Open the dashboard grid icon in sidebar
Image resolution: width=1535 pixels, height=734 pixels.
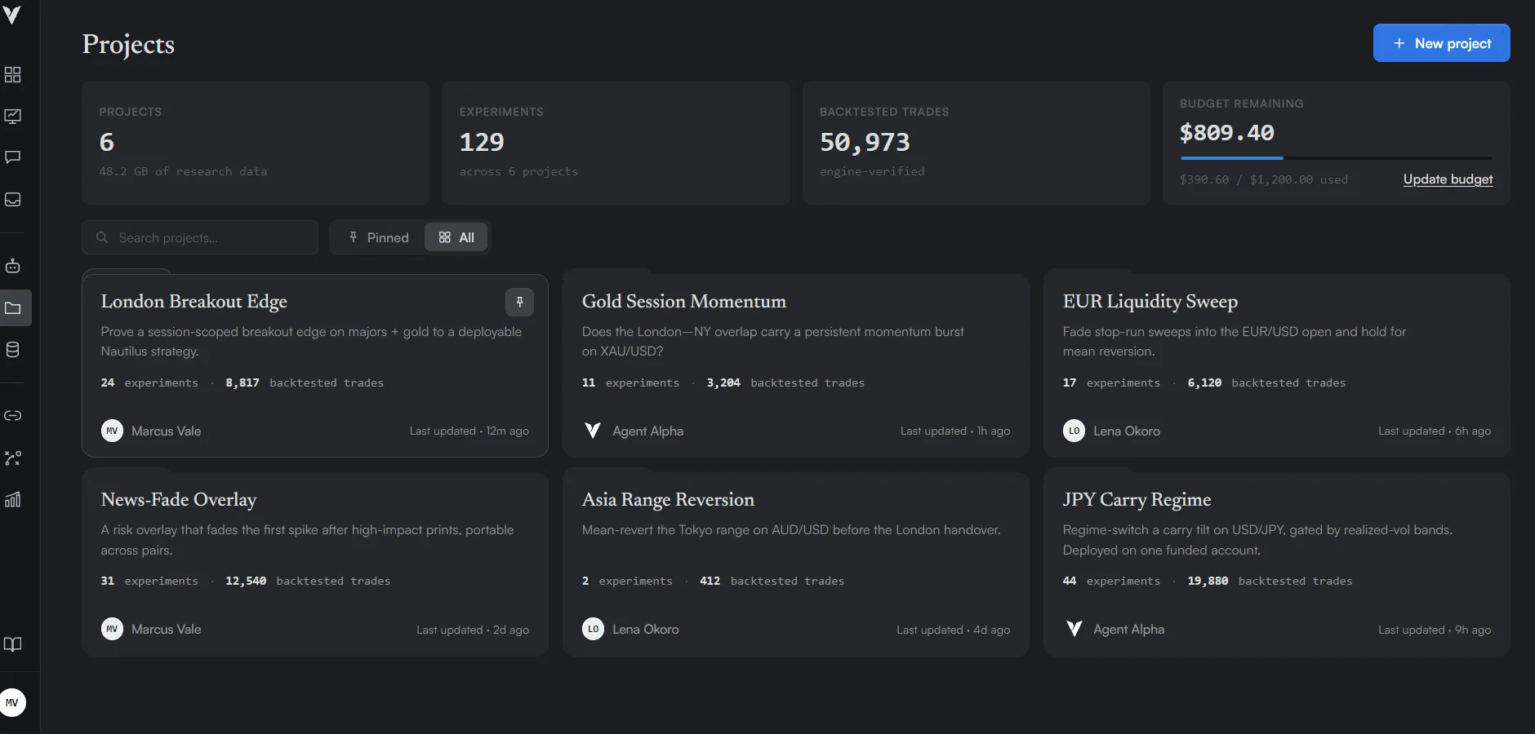(x=12, y=75)
